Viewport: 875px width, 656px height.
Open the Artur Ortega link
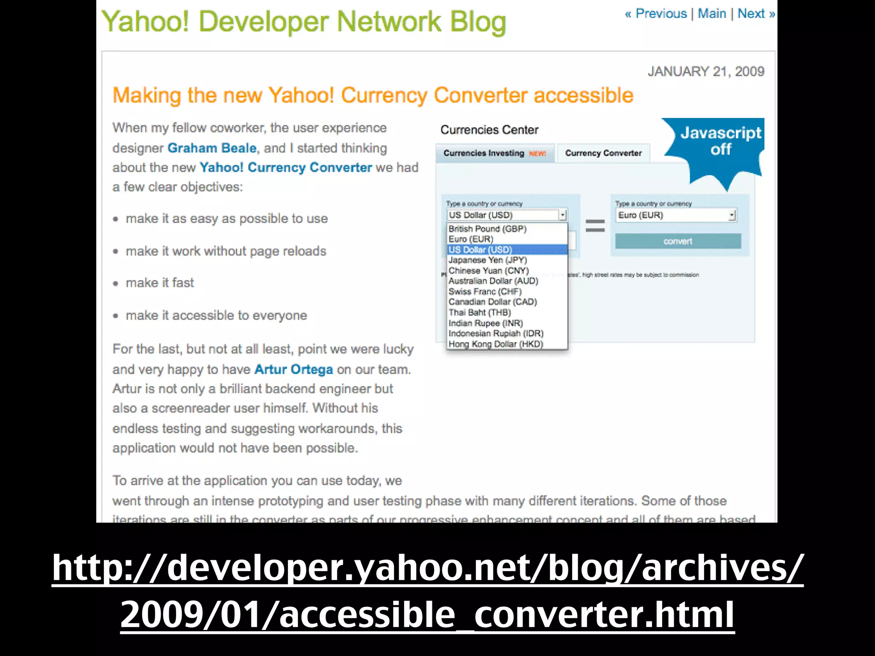tap(294, 369)
